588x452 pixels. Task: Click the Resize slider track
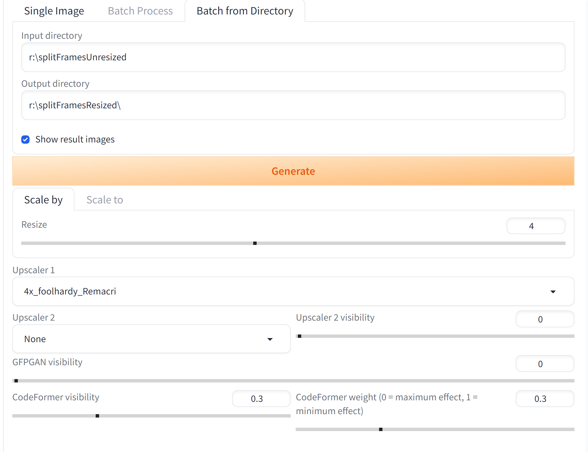(x=293, y=243)
